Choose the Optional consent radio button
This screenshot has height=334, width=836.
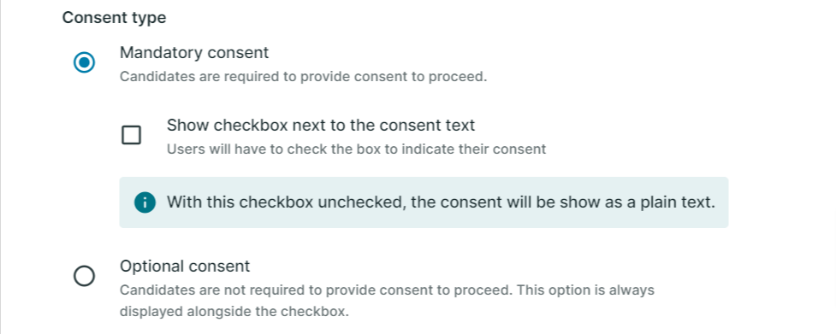84,276
